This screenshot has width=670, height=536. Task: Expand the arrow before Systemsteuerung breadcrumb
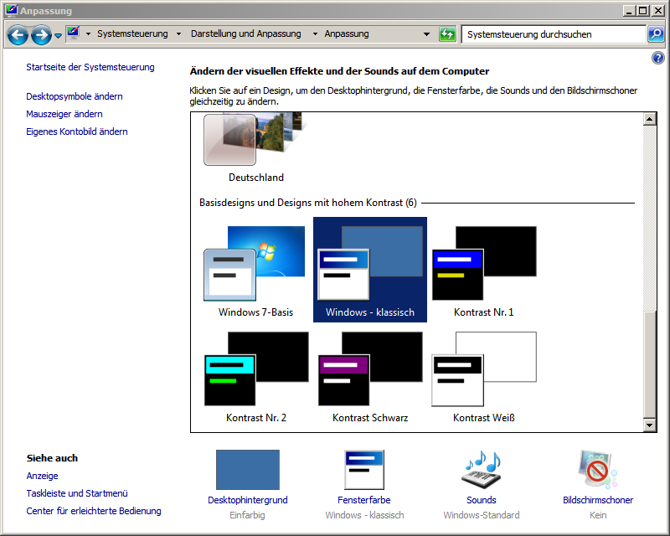tap(88, 33)
